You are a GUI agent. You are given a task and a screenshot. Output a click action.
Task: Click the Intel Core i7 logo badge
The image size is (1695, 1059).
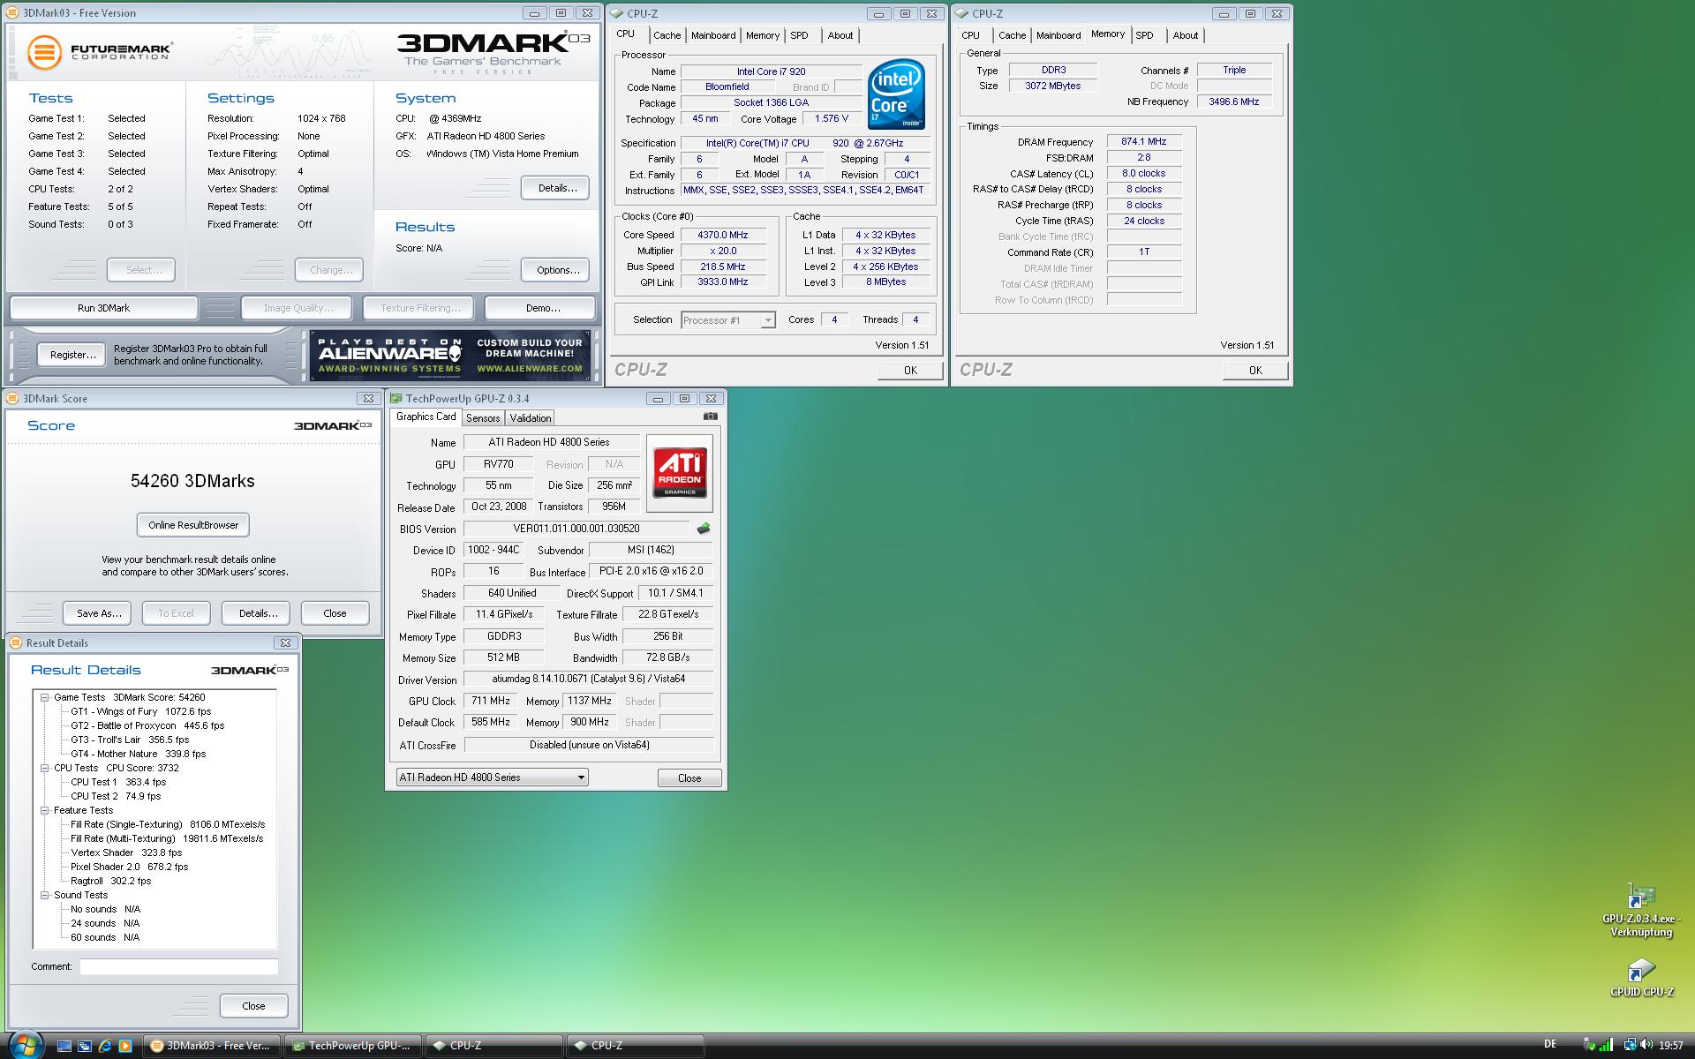point(896,94)
